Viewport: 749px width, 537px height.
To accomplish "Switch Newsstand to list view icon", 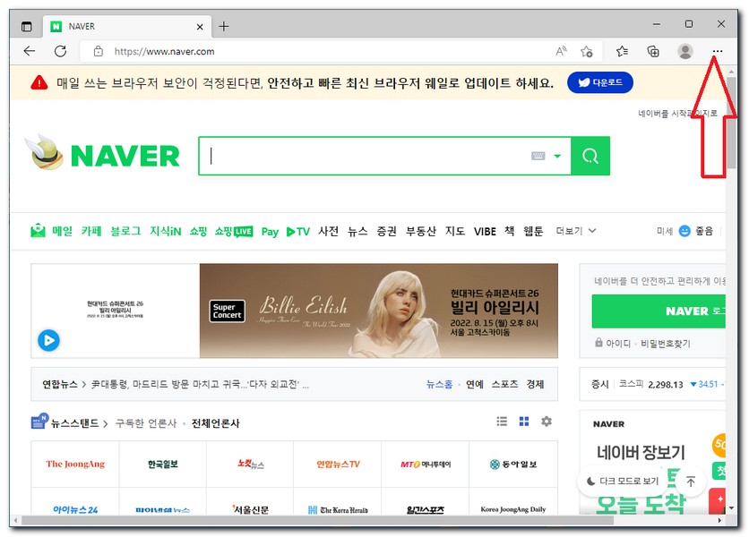I will pos(502,421).
